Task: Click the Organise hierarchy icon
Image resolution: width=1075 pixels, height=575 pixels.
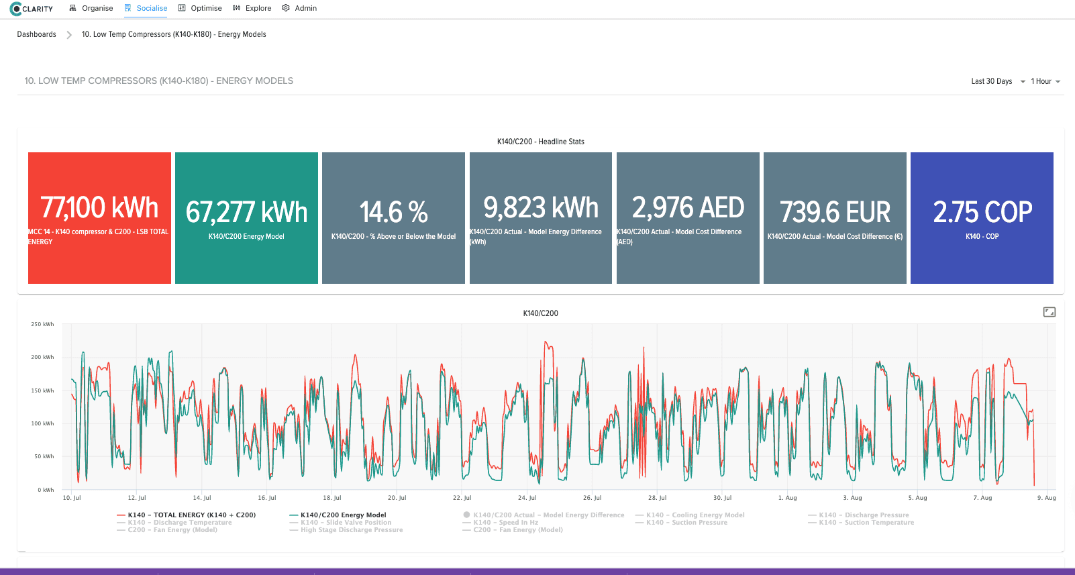Action: coord(73,8)
